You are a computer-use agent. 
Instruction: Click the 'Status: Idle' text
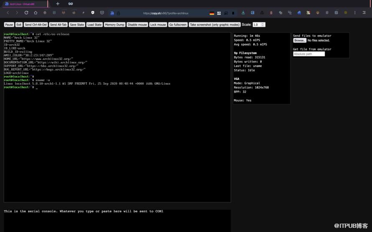point(244,70)
